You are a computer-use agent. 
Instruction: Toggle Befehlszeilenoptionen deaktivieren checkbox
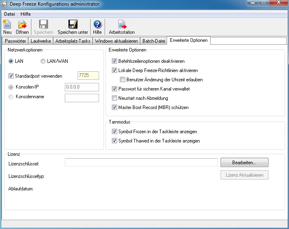pyautogui.click(x=114, y=61)
